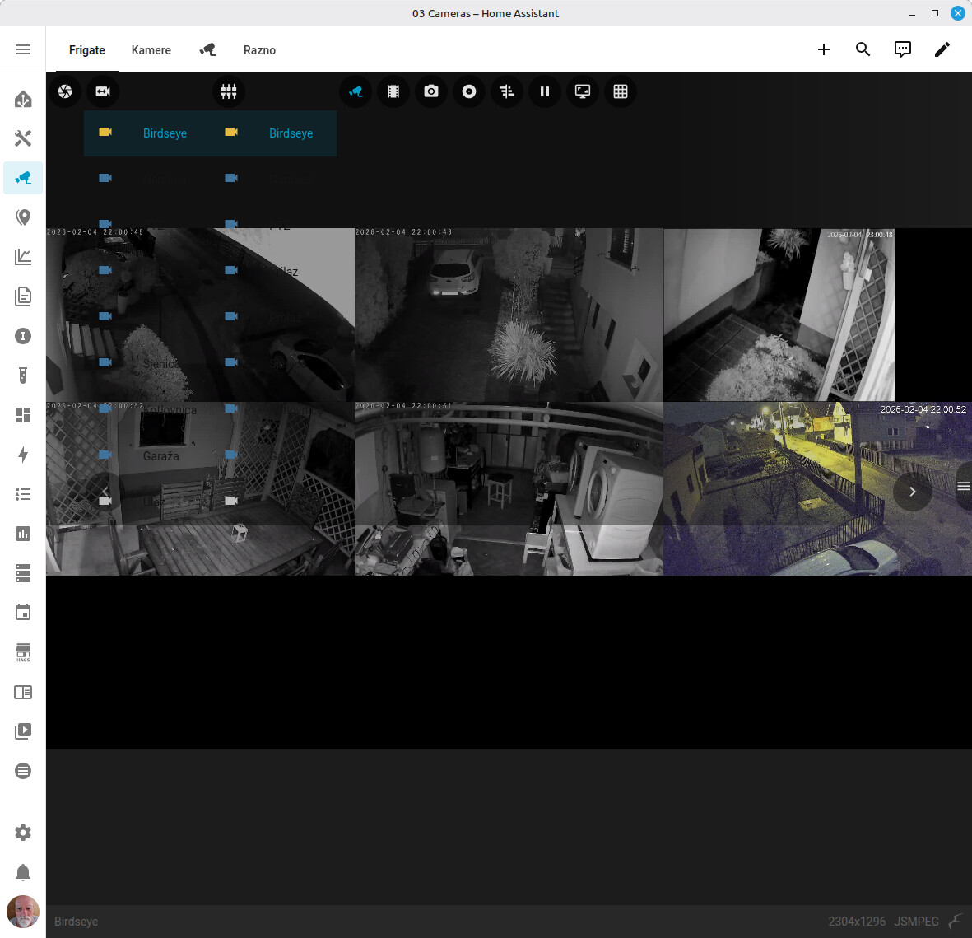Go to next camera with right chevron
The height and width of the screenshot is (938, 972).
click(913, 492)
